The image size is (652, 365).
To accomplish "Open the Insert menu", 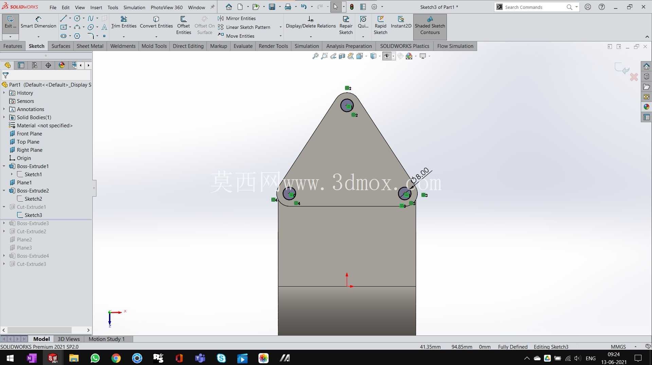I will pos(96,7).
